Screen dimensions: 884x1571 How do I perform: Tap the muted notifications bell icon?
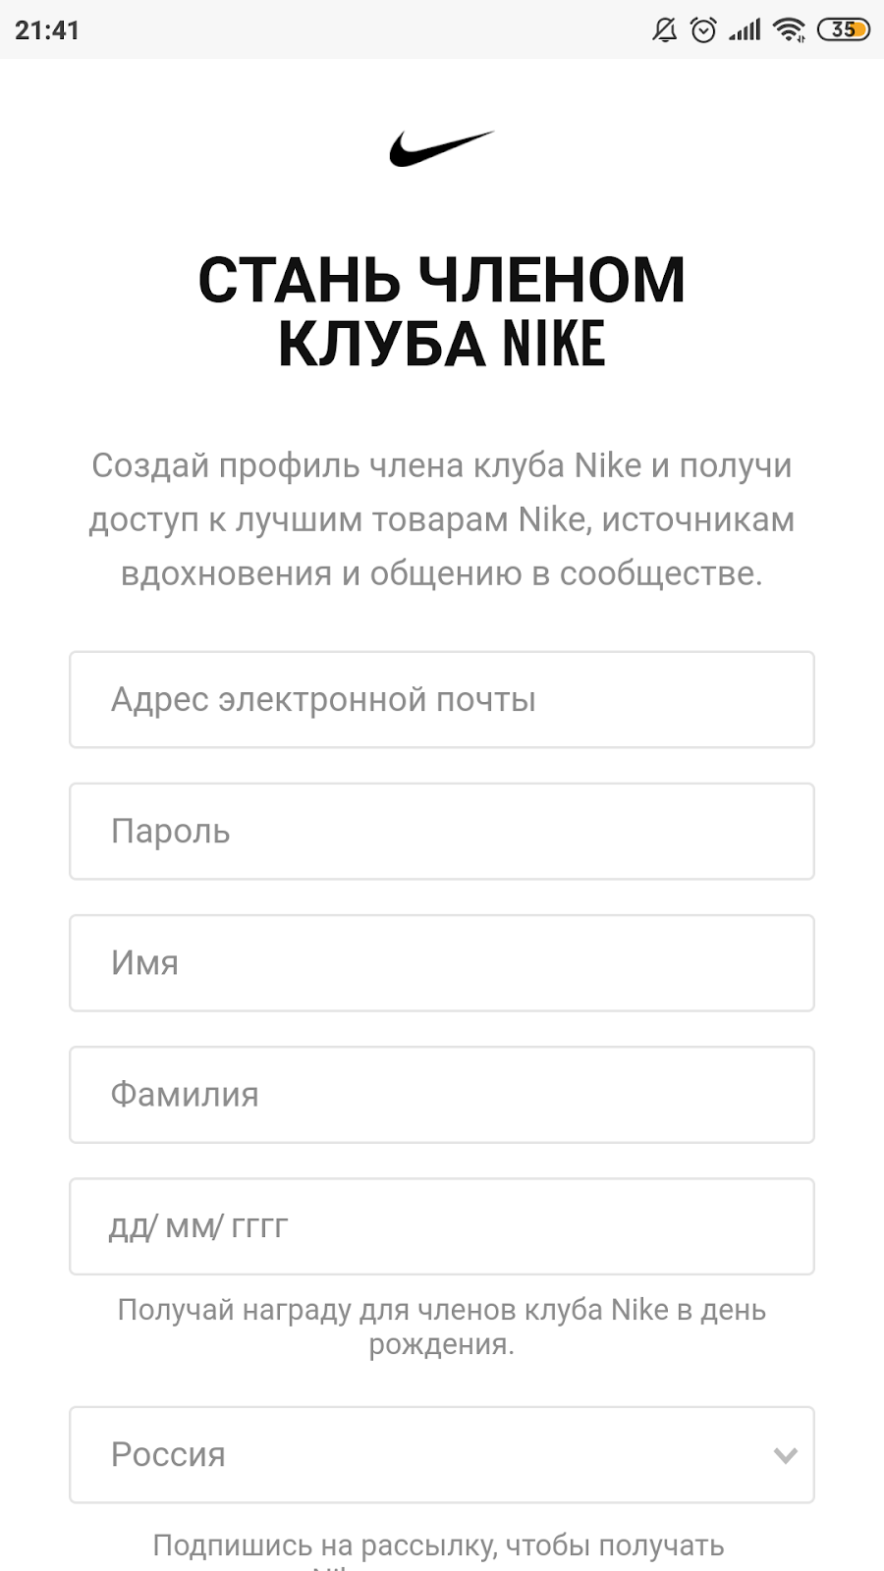point(665,30)
